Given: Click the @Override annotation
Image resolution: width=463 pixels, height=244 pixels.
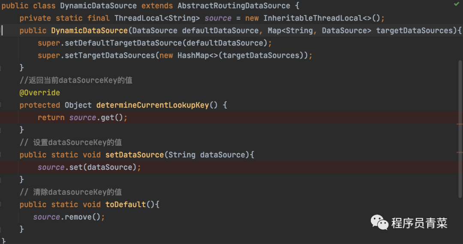Looking at the screenshot, I should pyautogui.click(x=39, y=93).
